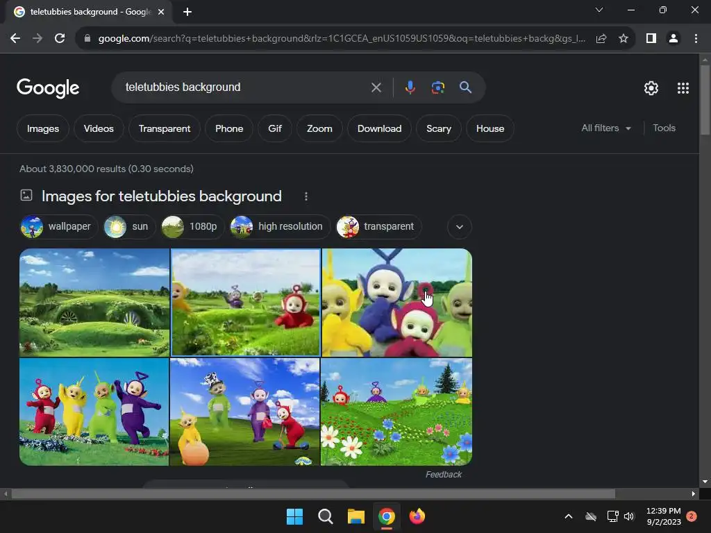Open thumbnail of four dancing Teletubbies

click(x=94, y=412)
